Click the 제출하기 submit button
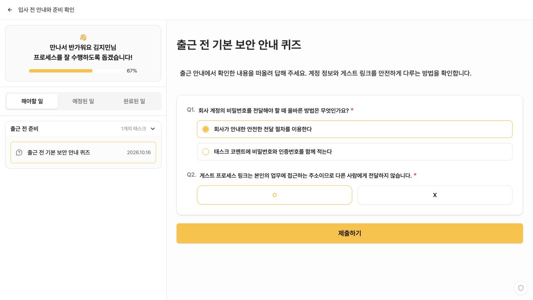This screenshot has height=300, width=533. (x=350, y=233)
